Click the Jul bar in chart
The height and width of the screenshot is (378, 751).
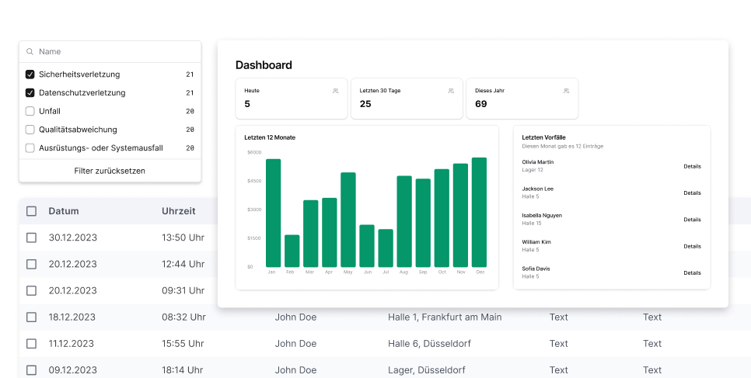386,248
